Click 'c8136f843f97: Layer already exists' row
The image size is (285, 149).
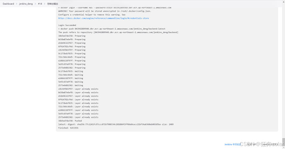[x=78, y=89]
